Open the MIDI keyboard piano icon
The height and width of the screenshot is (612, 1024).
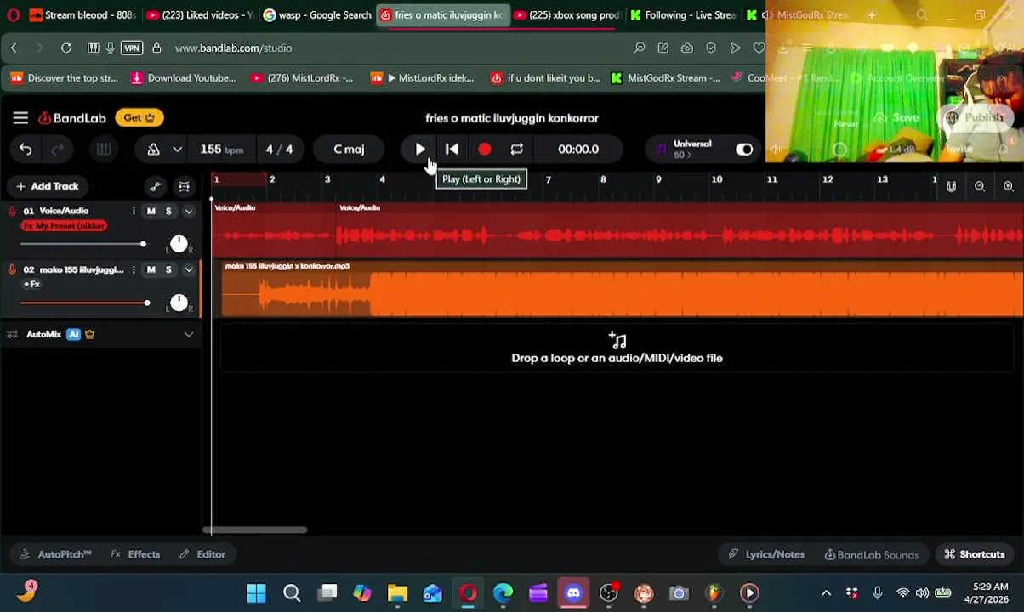pos(104,150)
